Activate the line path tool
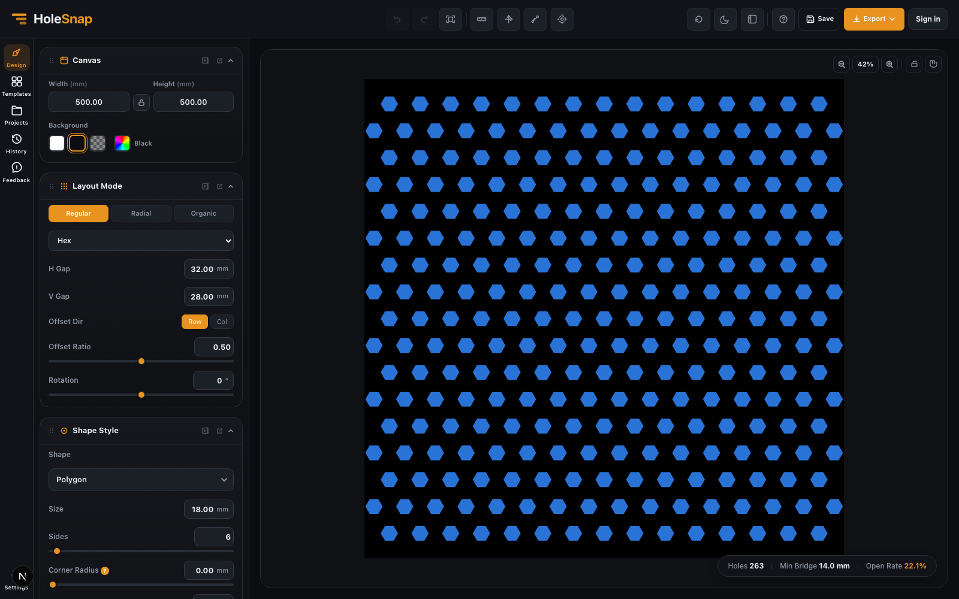This screenshot has width=959, height=599. click(x=535, y=19)
